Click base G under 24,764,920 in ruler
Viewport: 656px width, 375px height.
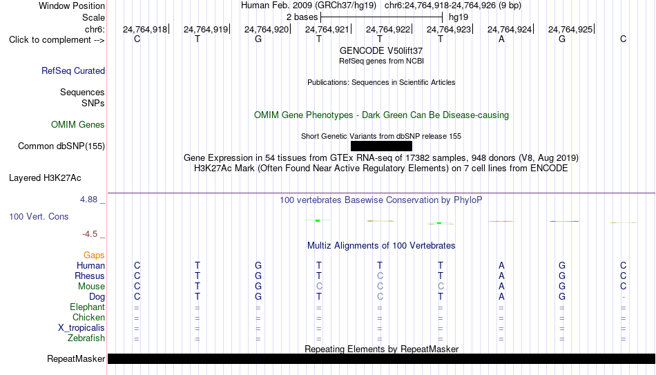258,39
